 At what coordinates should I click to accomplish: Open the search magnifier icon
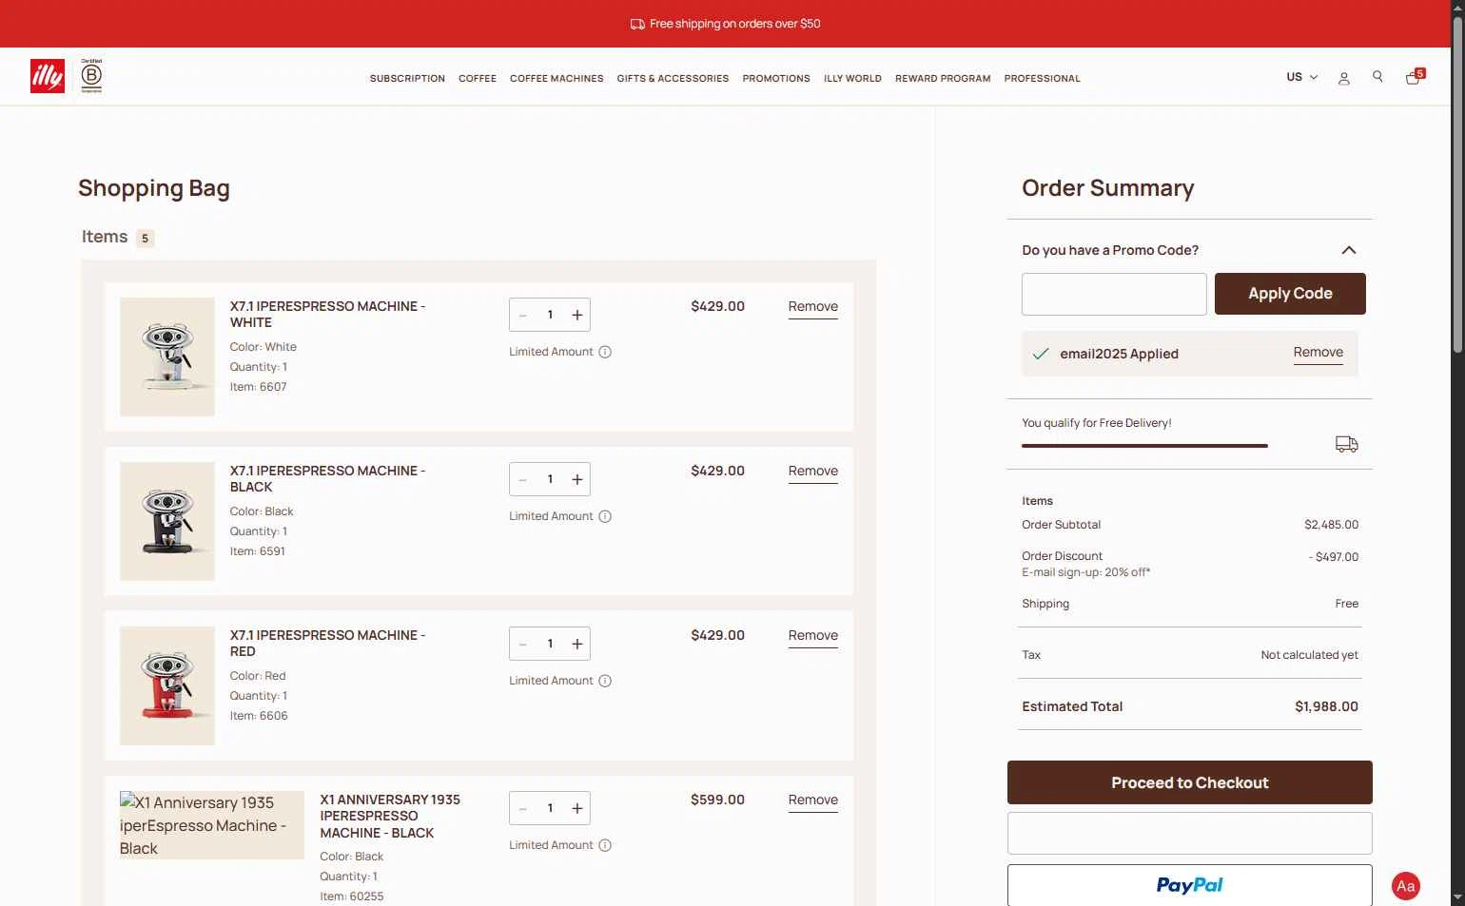click(1377, 77)
